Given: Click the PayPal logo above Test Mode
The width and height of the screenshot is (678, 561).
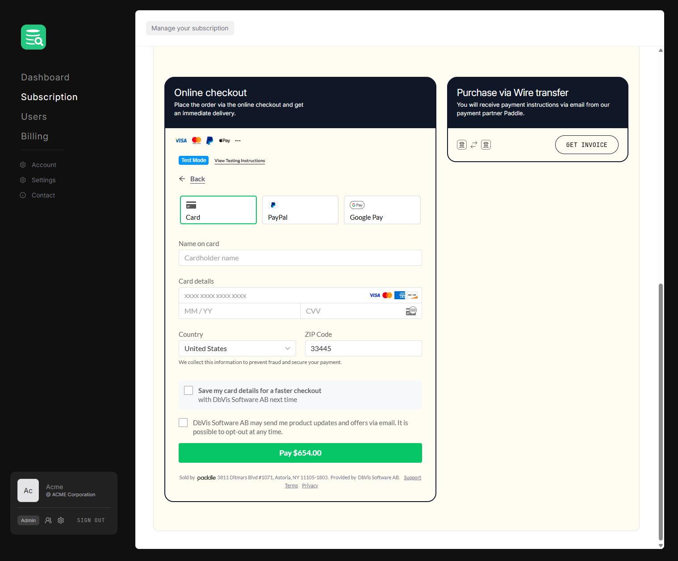Looking at the screenshot, I should 209,140.
